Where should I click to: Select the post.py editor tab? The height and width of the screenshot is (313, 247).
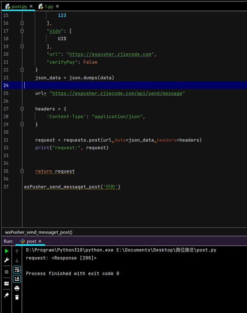pyautogui.click(x=19, y=6)
